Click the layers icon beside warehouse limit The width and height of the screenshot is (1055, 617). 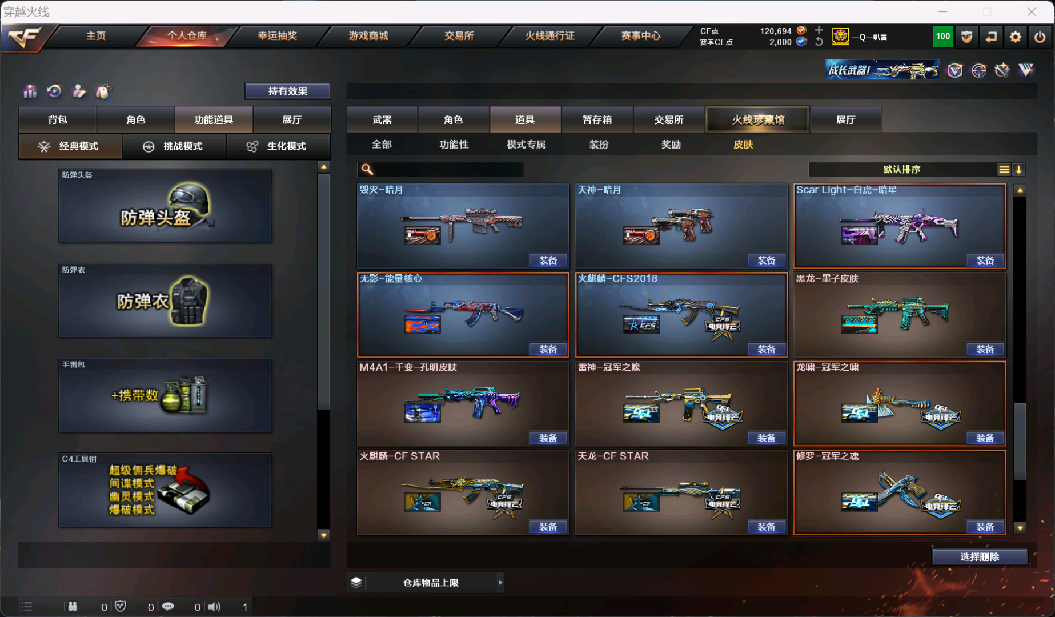[356, 583]
